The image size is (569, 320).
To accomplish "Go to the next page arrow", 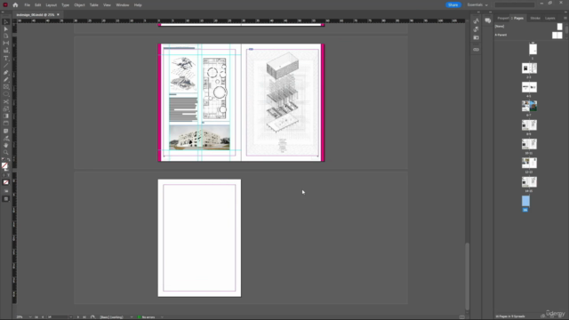I will coord(78,317).
